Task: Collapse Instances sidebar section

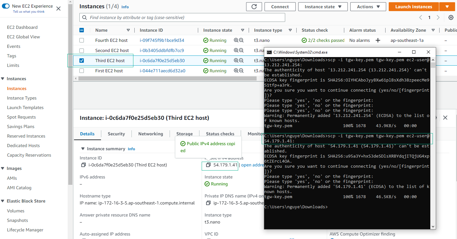Action: [x=3, y=79]
